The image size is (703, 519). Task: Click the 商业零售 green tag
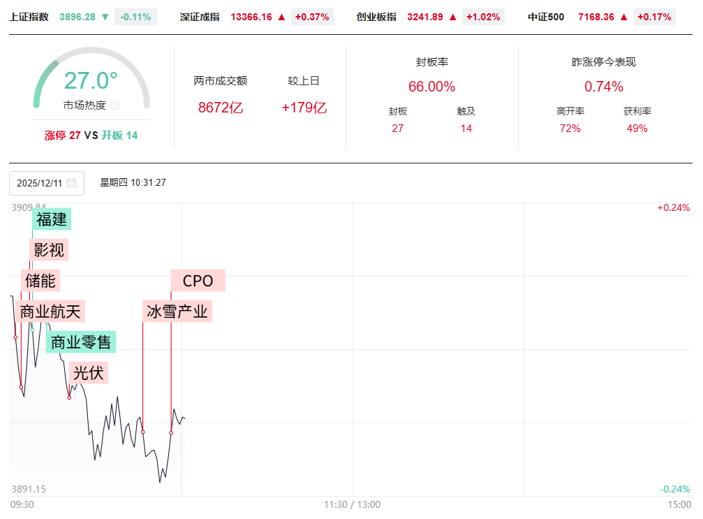point(81,342)
